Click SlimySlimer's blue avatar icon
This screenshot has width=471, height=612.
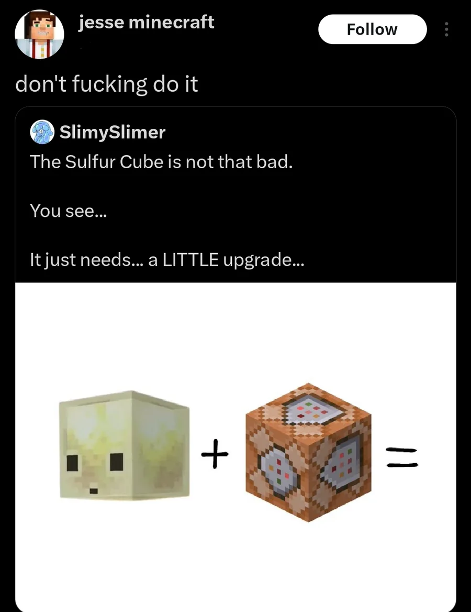[42, 132]
